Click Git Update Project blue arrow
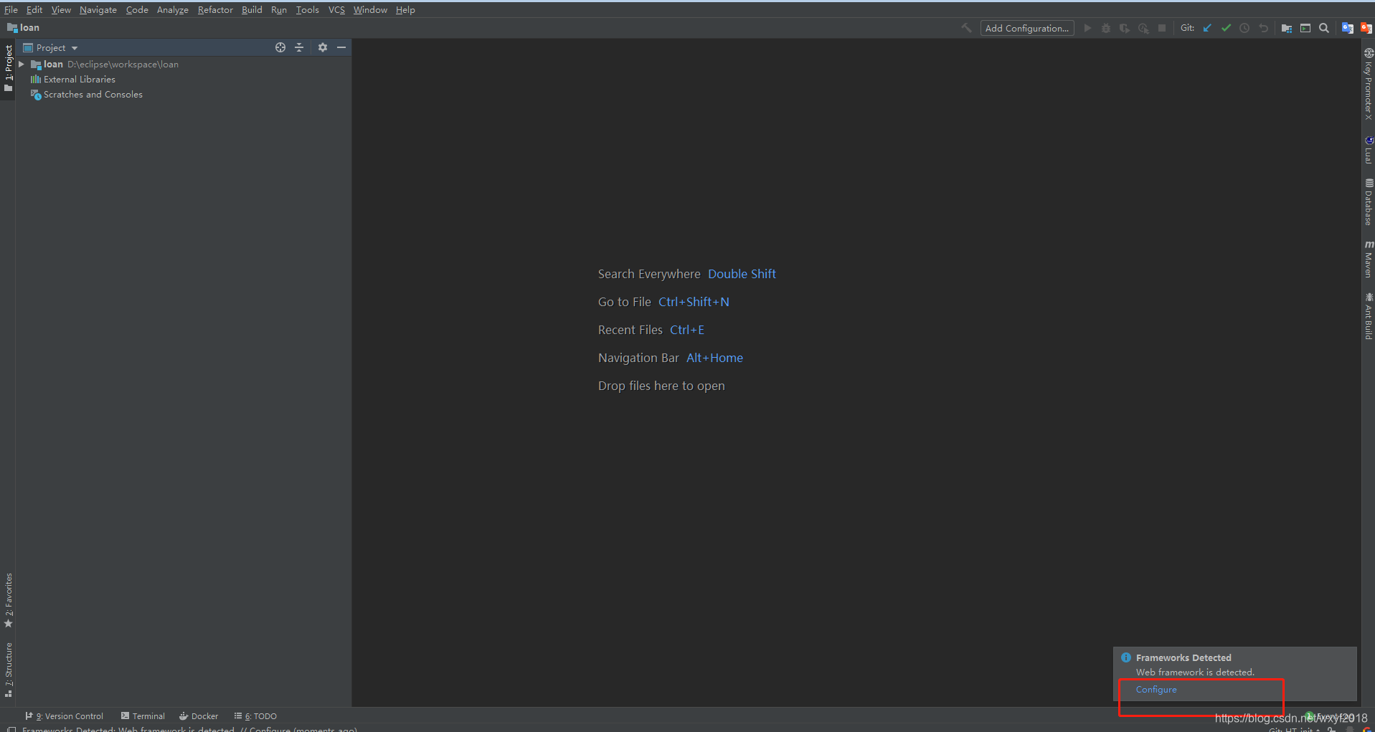 pyautogui.click(x=1207, y=28)
